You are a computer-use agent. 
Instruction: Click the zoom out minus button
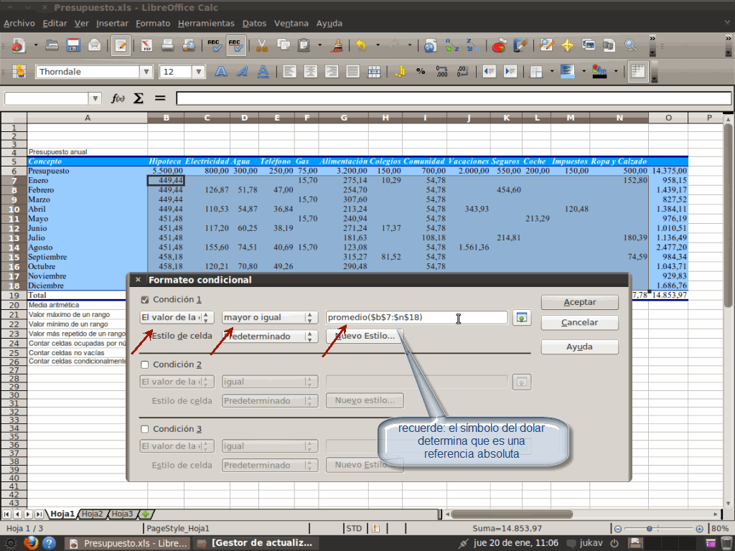coord(618,529)
